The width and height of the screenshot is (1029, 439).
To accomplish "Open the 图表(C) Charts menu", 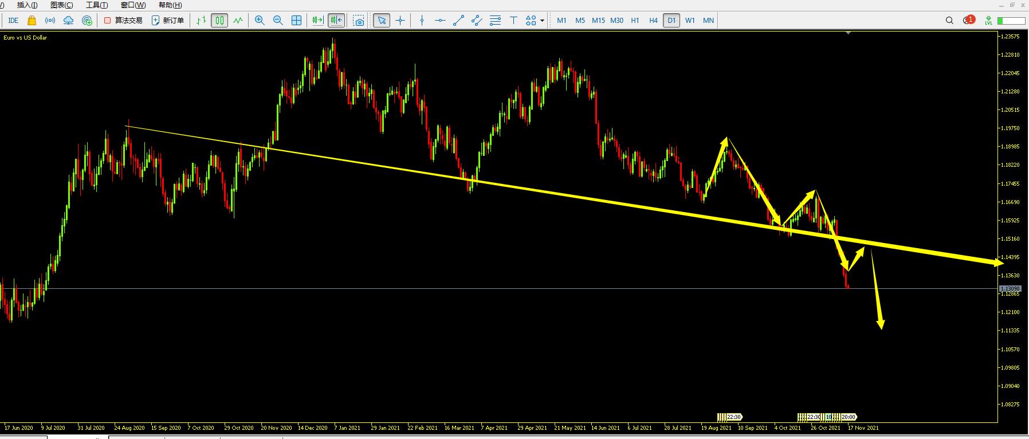I will point(62,5).
